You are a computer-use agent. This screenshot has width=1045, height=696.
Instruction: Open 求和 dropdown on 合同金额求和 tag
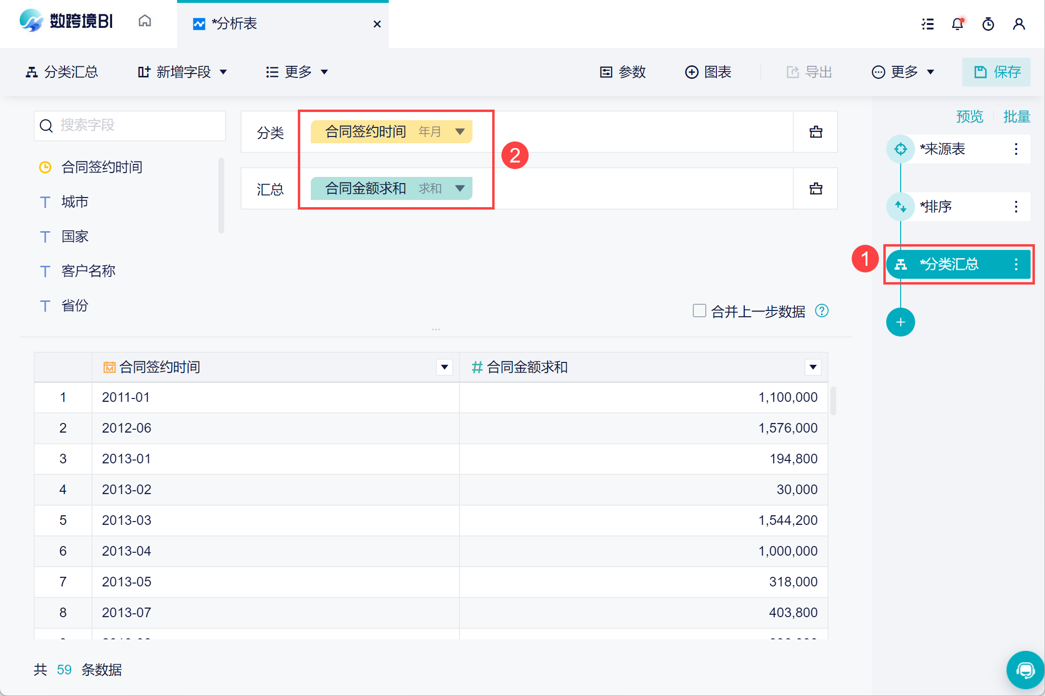460,188
